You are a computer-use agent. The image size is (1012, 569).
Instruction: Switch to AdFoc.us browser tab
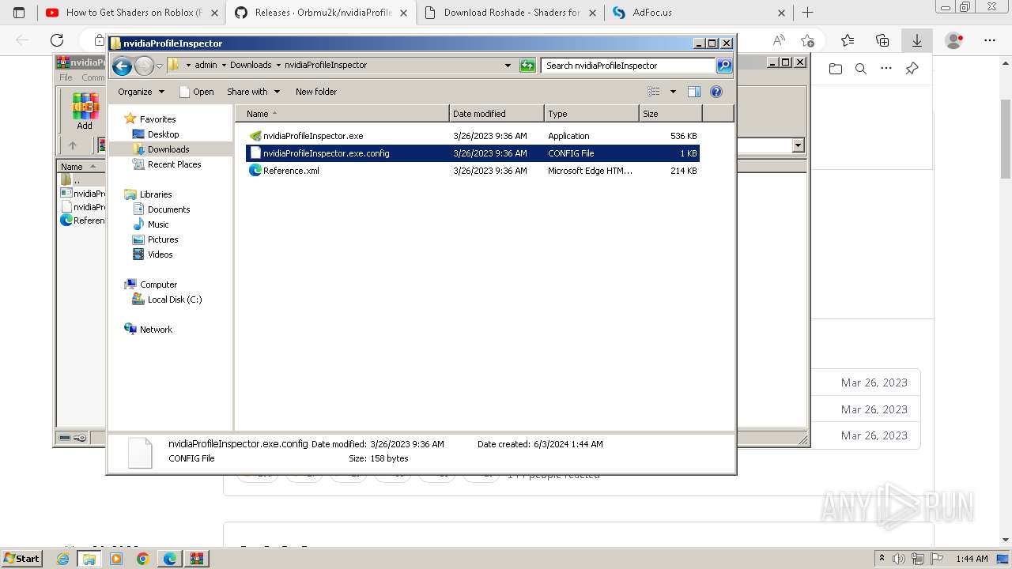pos(699,13)
